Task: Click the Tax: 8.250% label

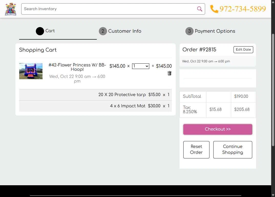Action: pyautogui.click(x=190, y=110)
